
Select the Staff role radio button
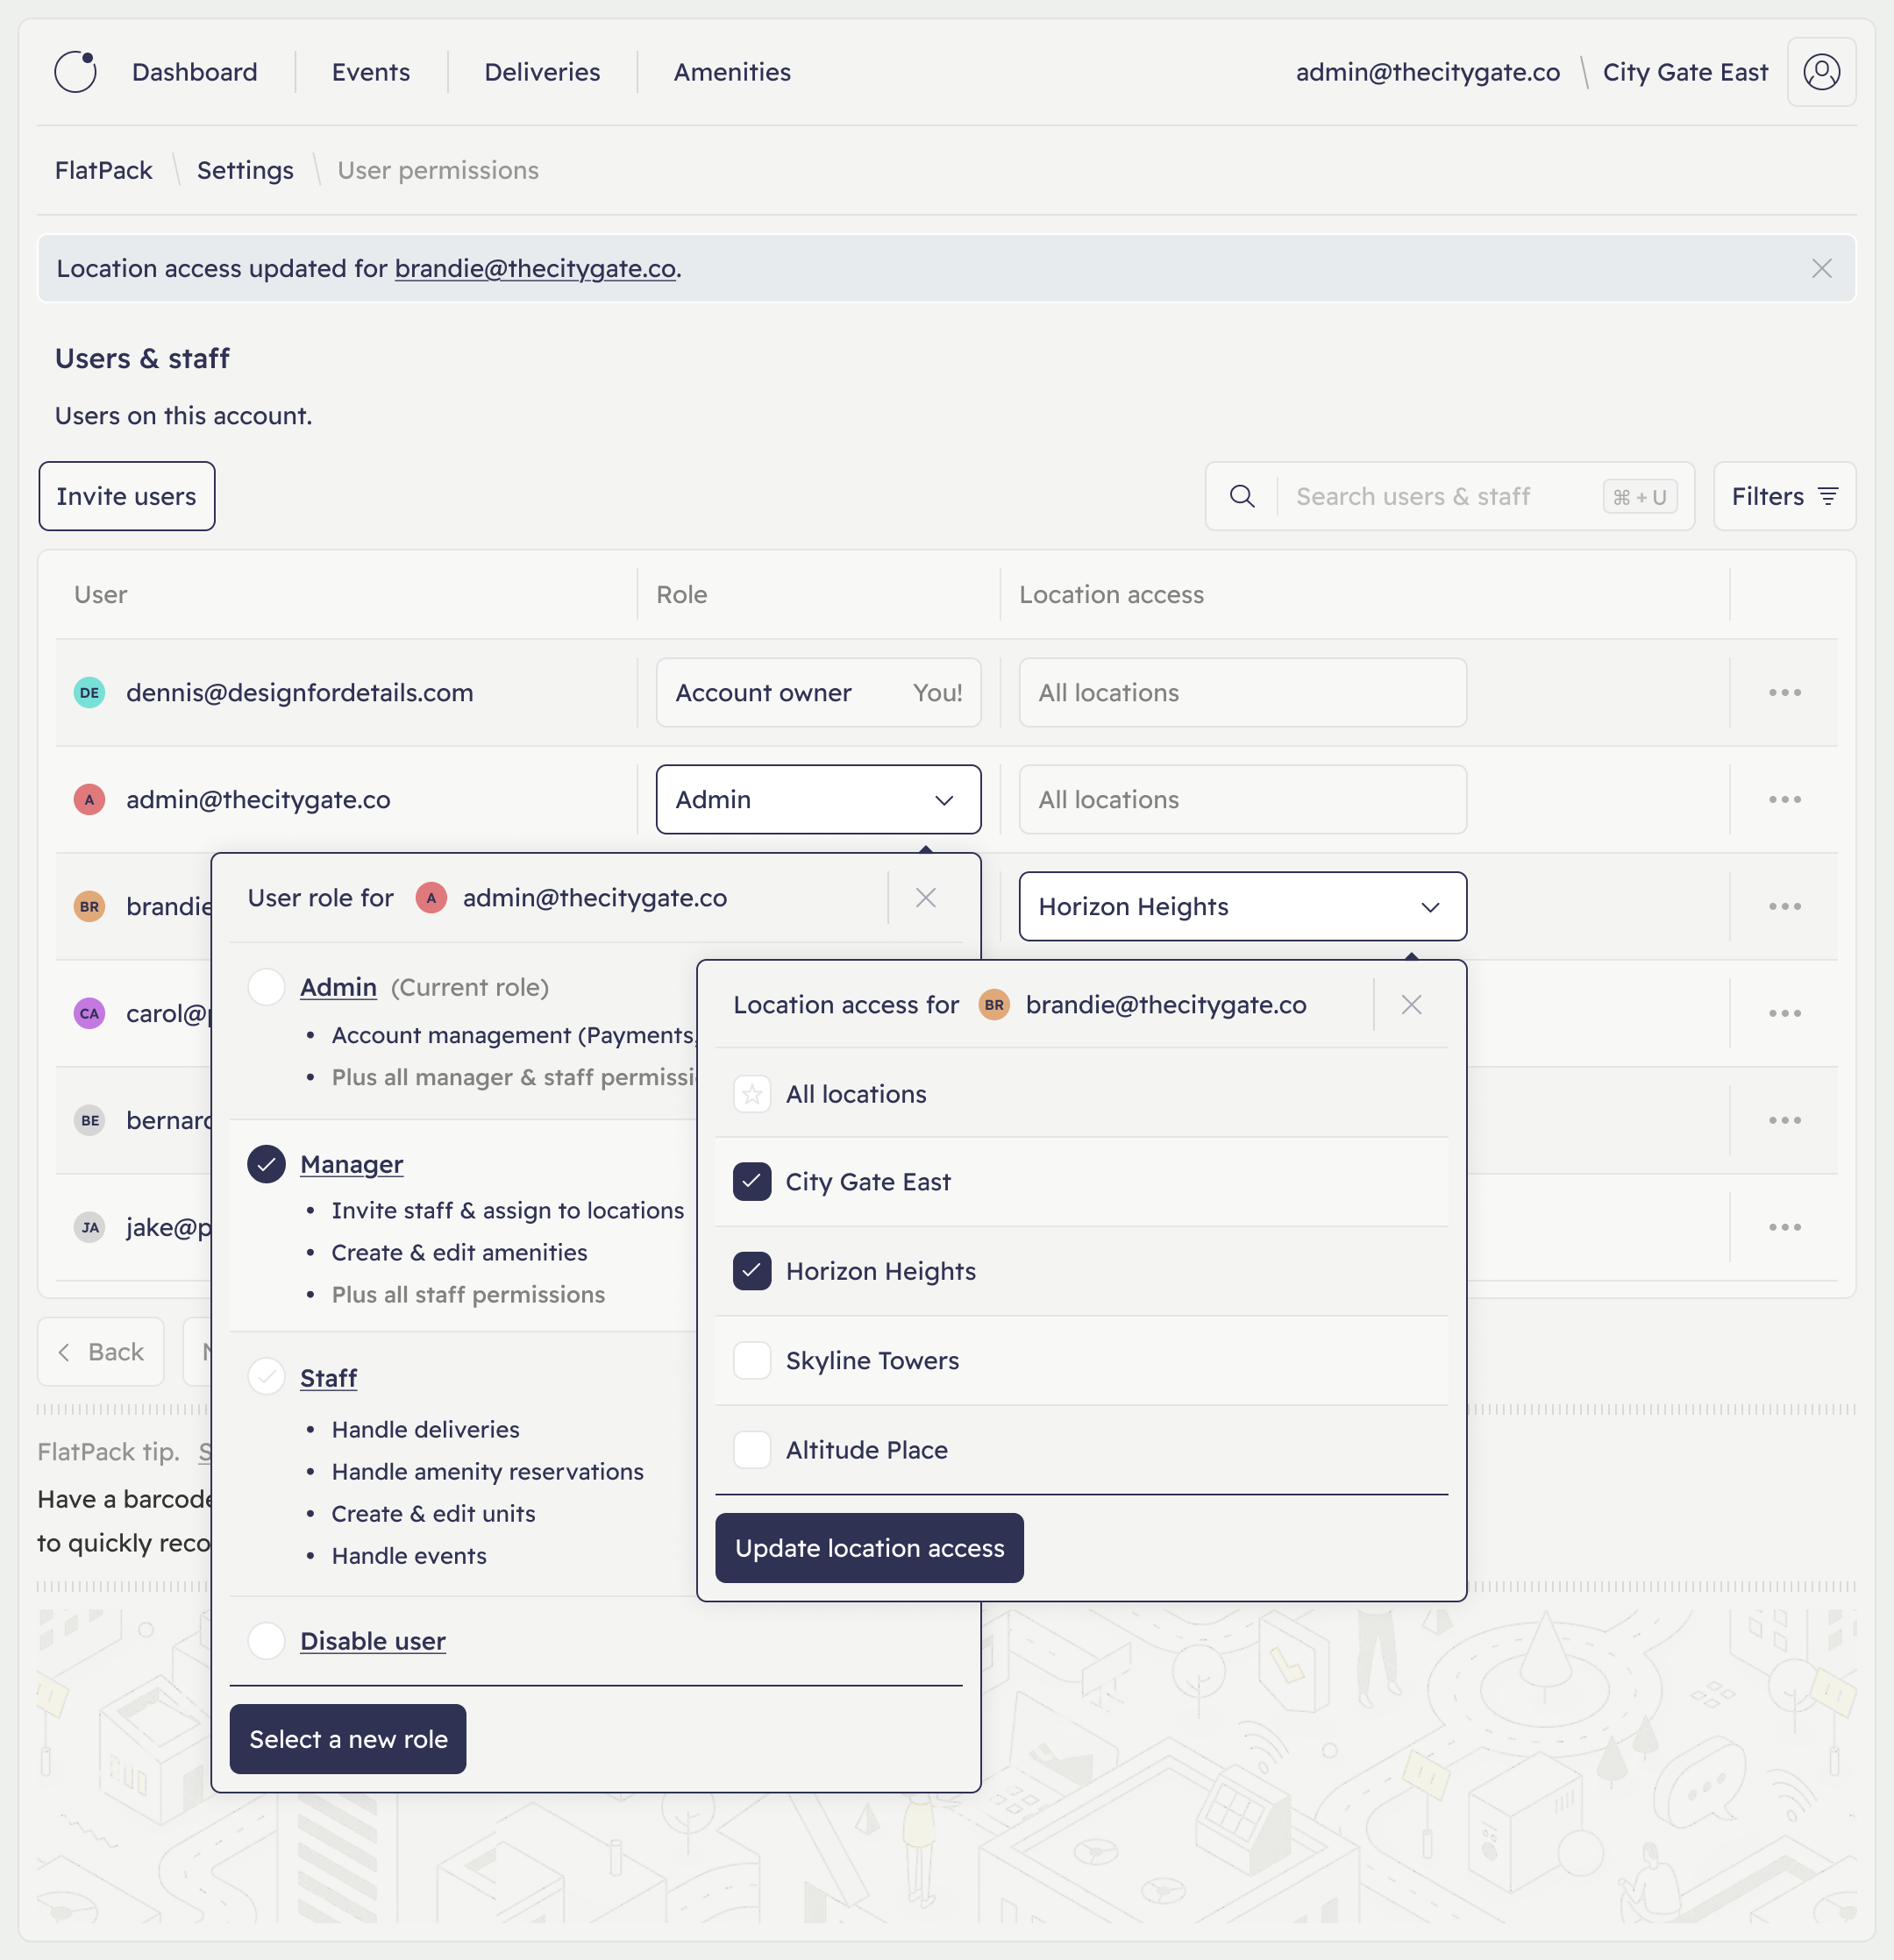267,1377
